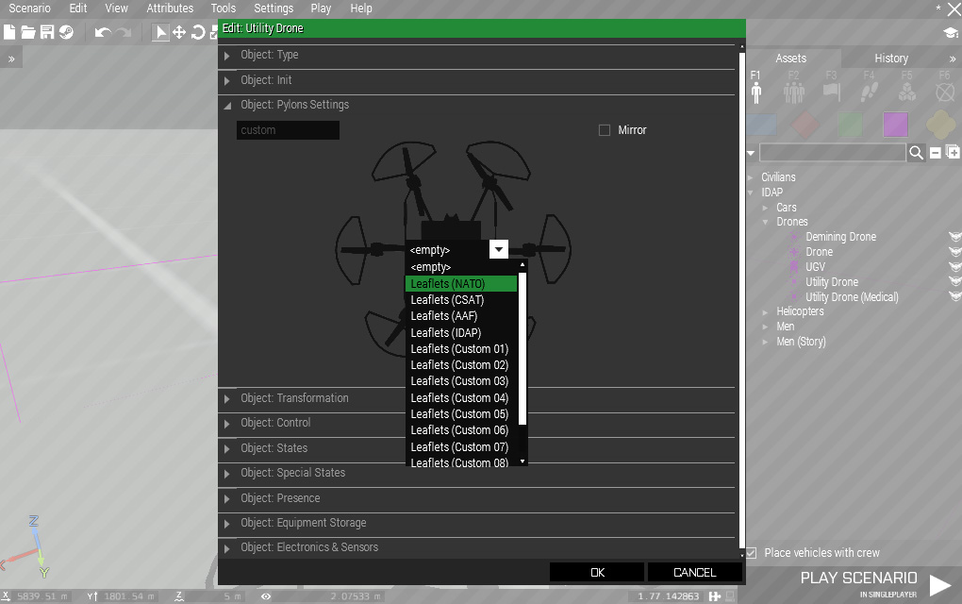Open the tutorials graduation cap icon
This screenshot has height=604, width=962.
[950, 33]
